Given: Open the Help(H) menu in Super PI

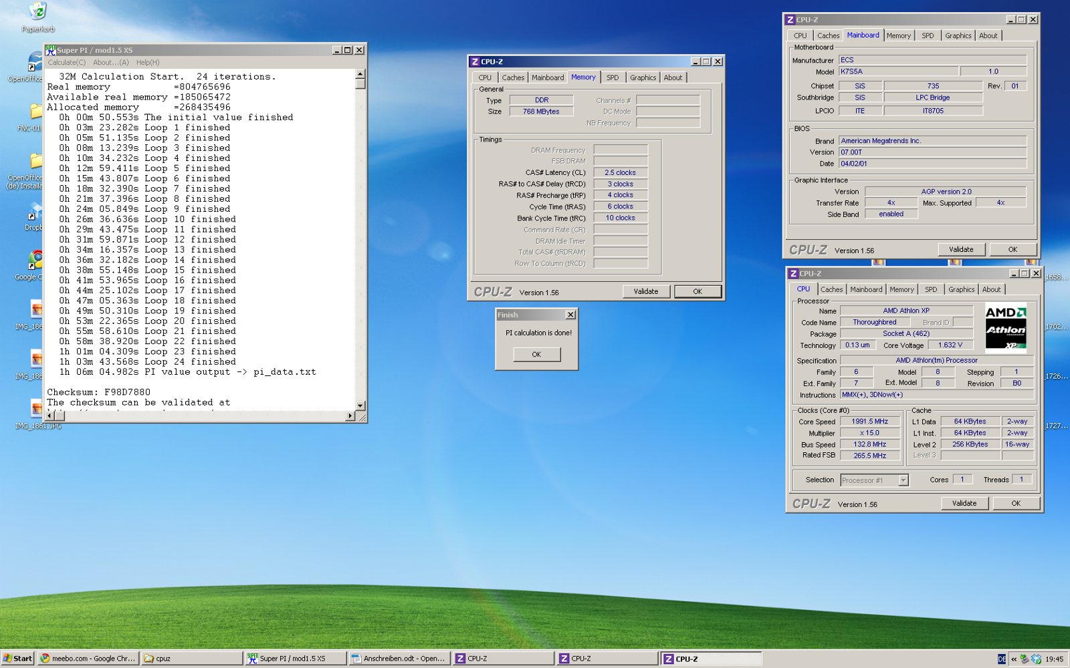Looking at the screenshot, I should click(x=148, y=63).
